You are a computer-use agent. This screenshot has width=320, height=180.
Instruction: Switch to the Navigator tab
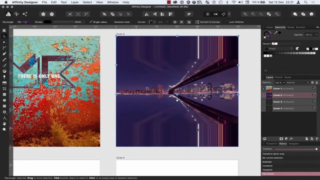293,143
